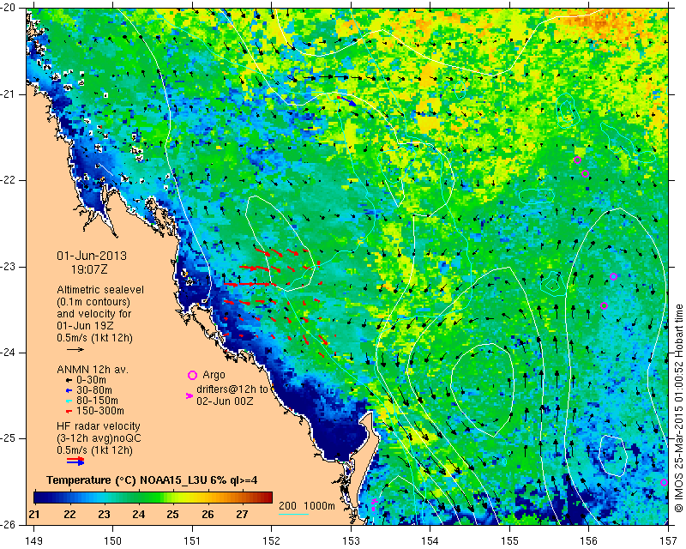
Task: Click the magenta drifters arrow legend symbol
Action: coord(190,395)
